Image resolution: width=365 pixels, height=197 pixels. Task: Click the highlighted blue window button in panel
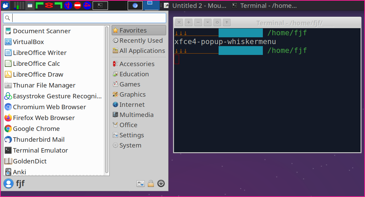point(152,5)
